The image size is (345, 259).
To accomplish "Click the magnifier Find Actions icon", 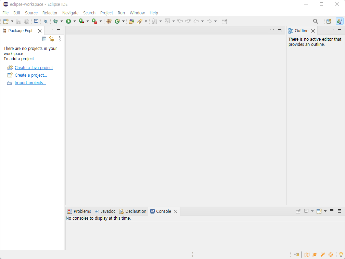I will tap(316, 21).
